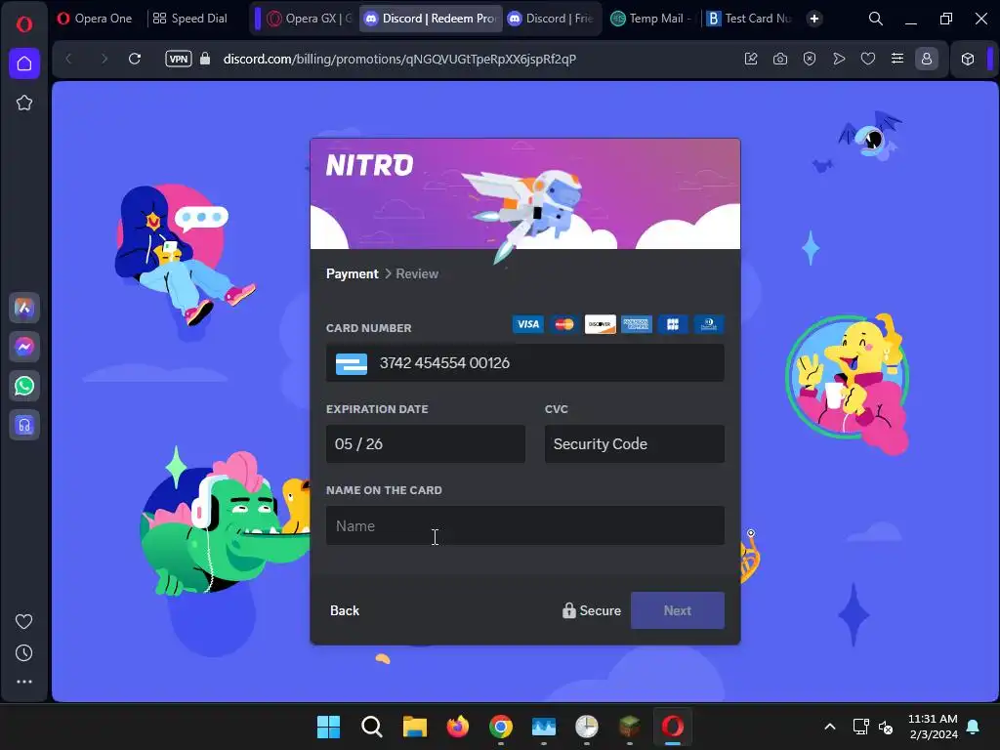Image resolution: width=1000 pixels, height=750 pixels.
Task: Go forward to the next page
Action: [x=104, y=60]
